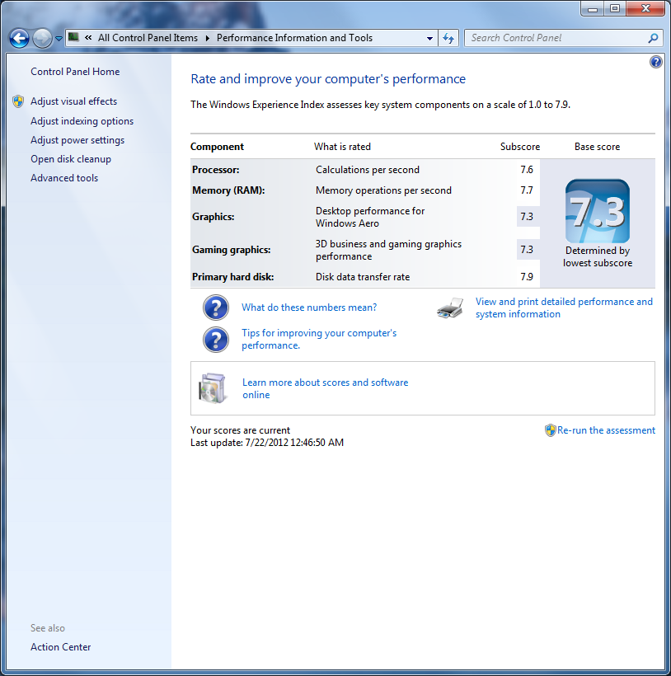Click shield icon beside Adjust visual effects
This screenshot has width=671, height=676.
pos(18,101)
